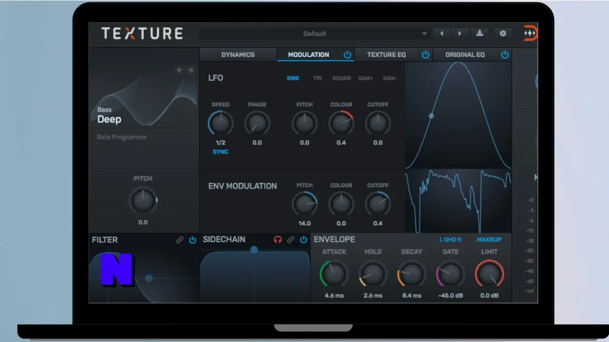Select the SINE LFO waveform
The image size is (609, 342).
293,78
